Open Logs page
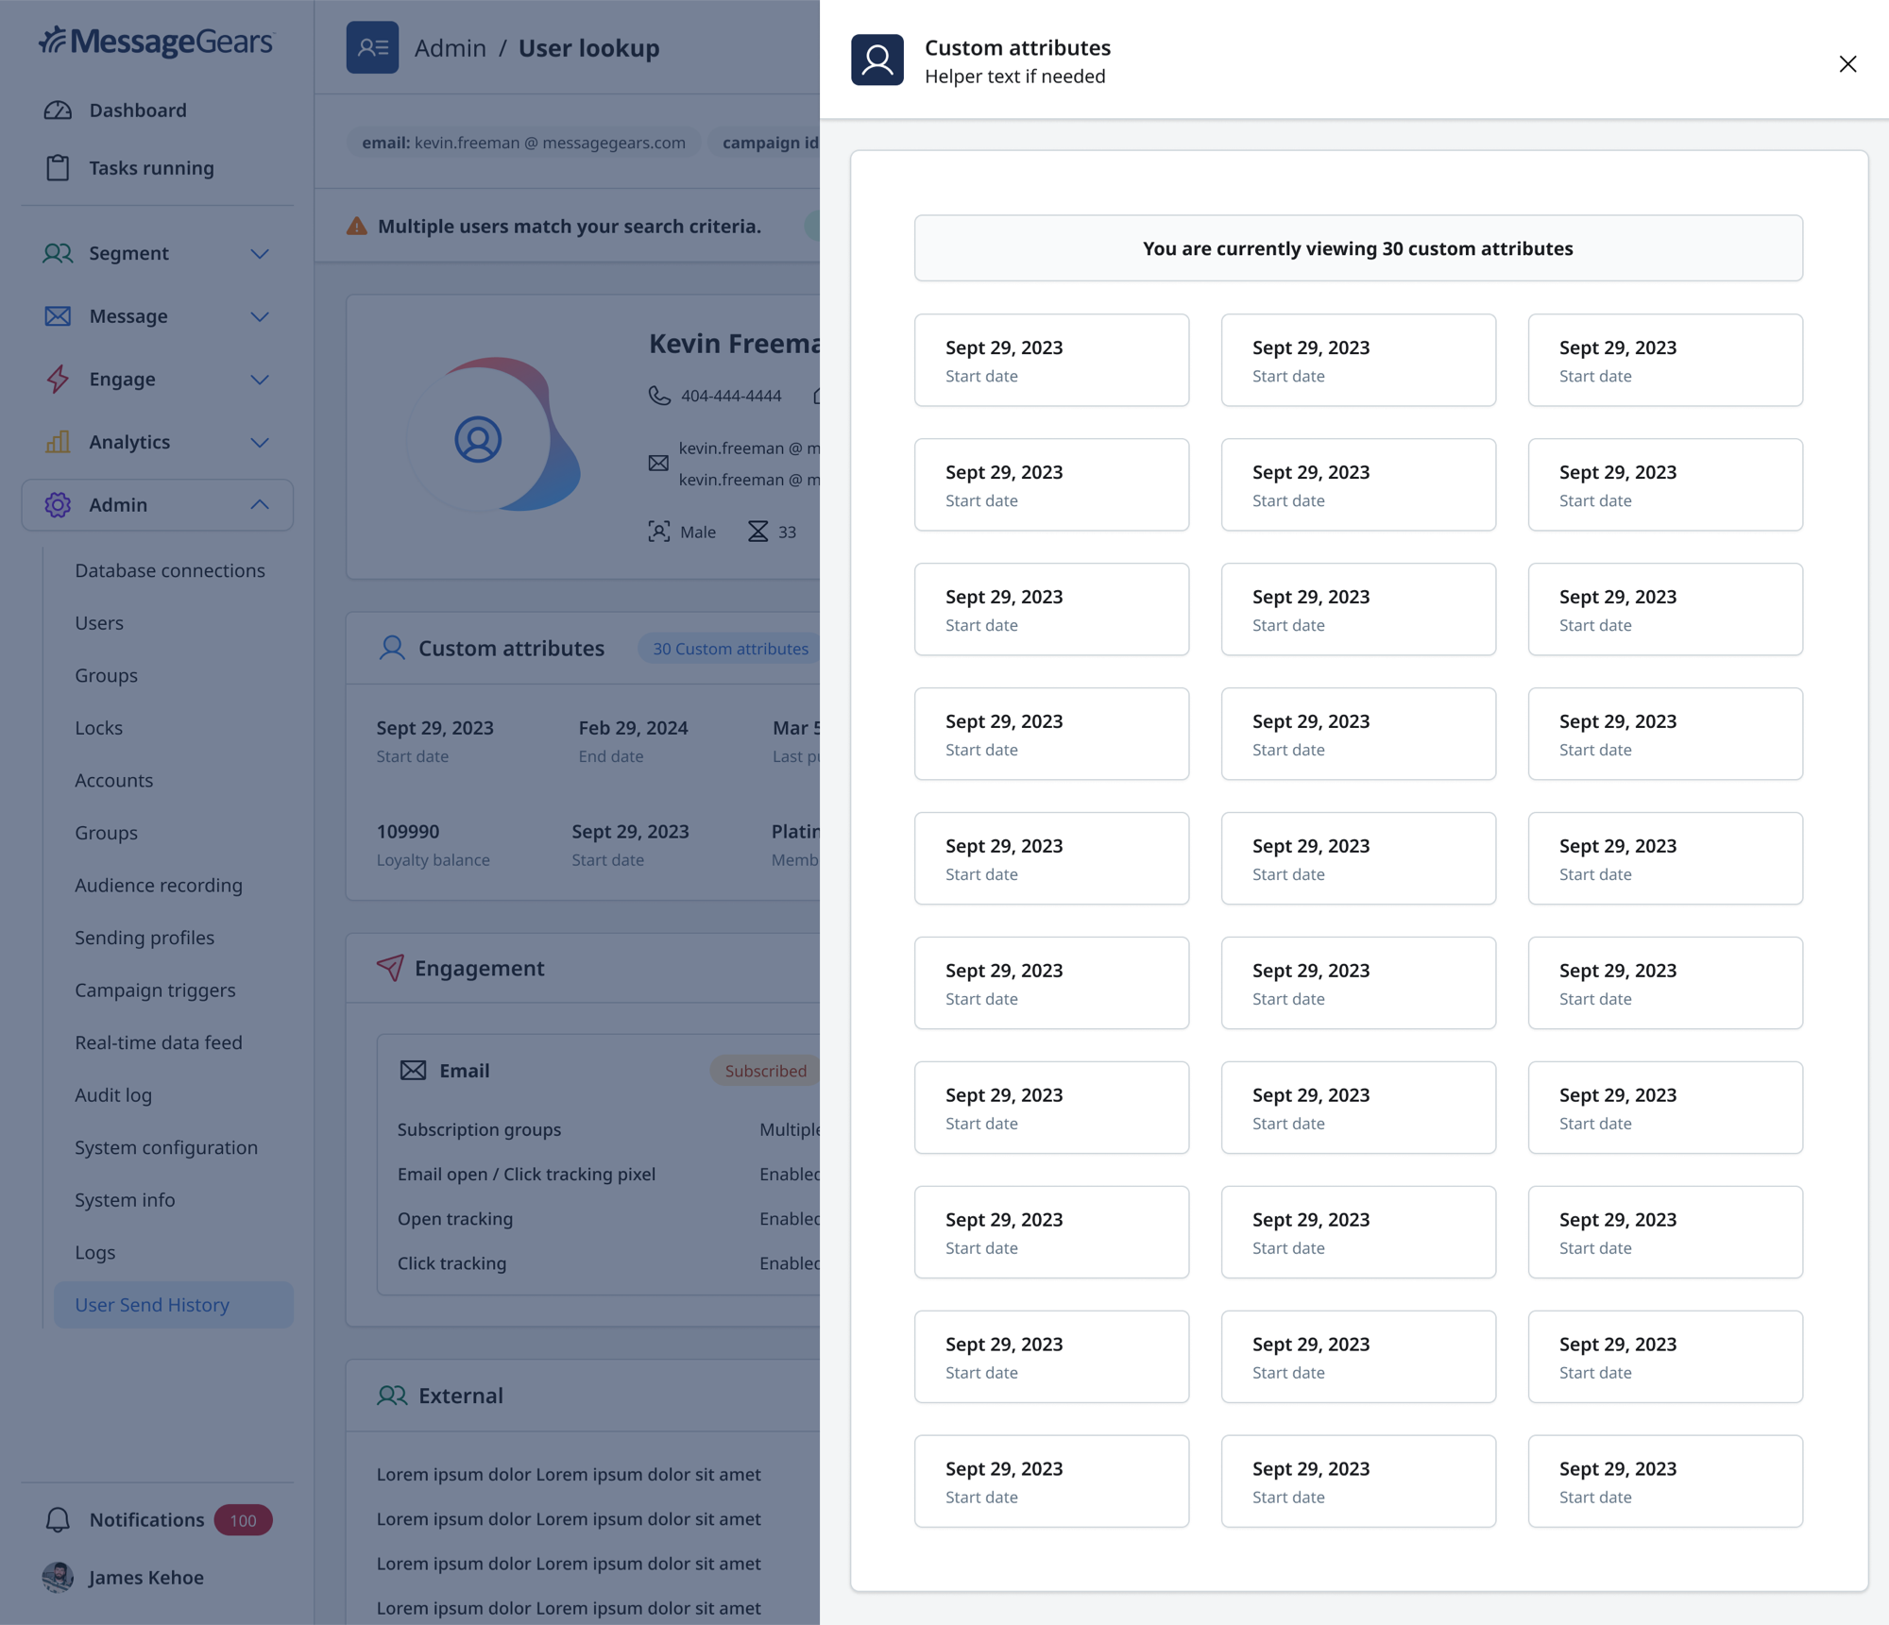 pyautogui.click(x=95, y=1252)
